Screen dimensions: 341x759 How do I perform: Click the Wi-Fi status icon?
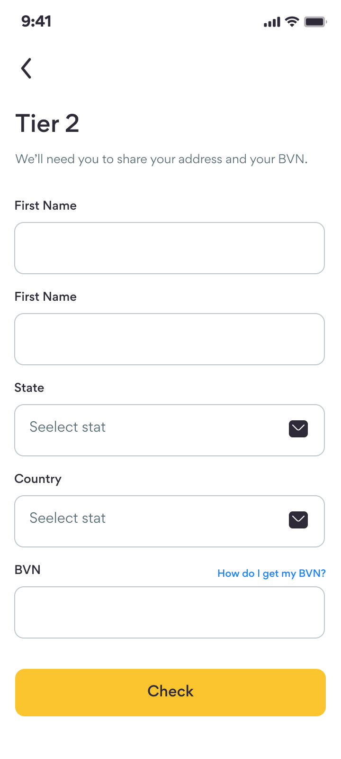coord(292,21)
